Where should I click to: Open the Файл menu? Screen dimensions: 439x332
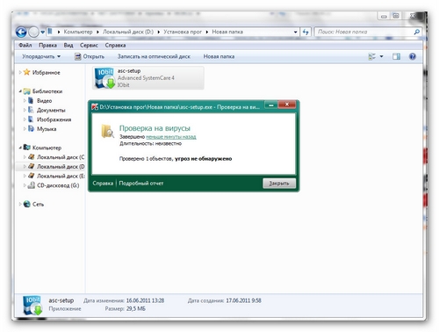point(25,45)
